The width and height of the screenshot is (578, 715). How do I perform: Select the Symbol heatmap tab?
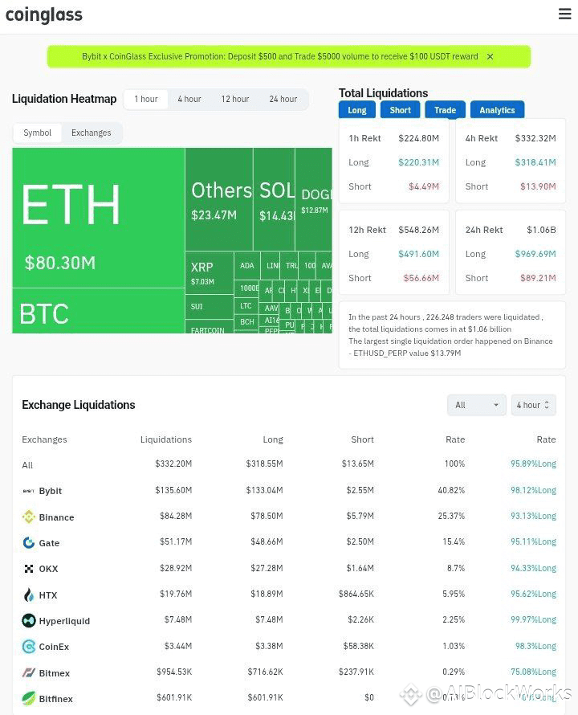point(38,133)
